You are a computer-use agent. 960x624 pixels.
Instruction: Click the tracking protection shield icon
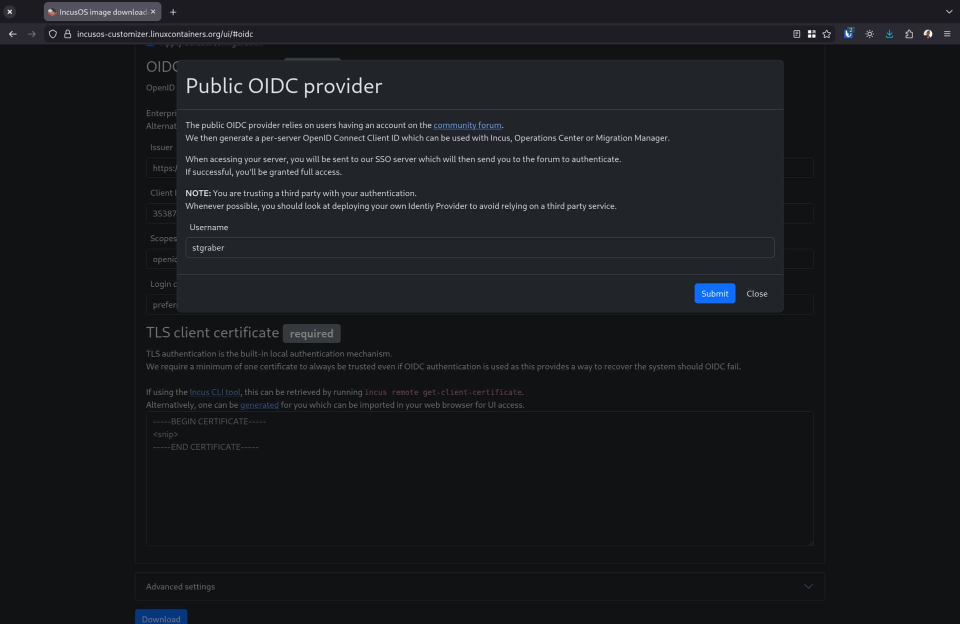pyautogui.click(x=52, y=34)
